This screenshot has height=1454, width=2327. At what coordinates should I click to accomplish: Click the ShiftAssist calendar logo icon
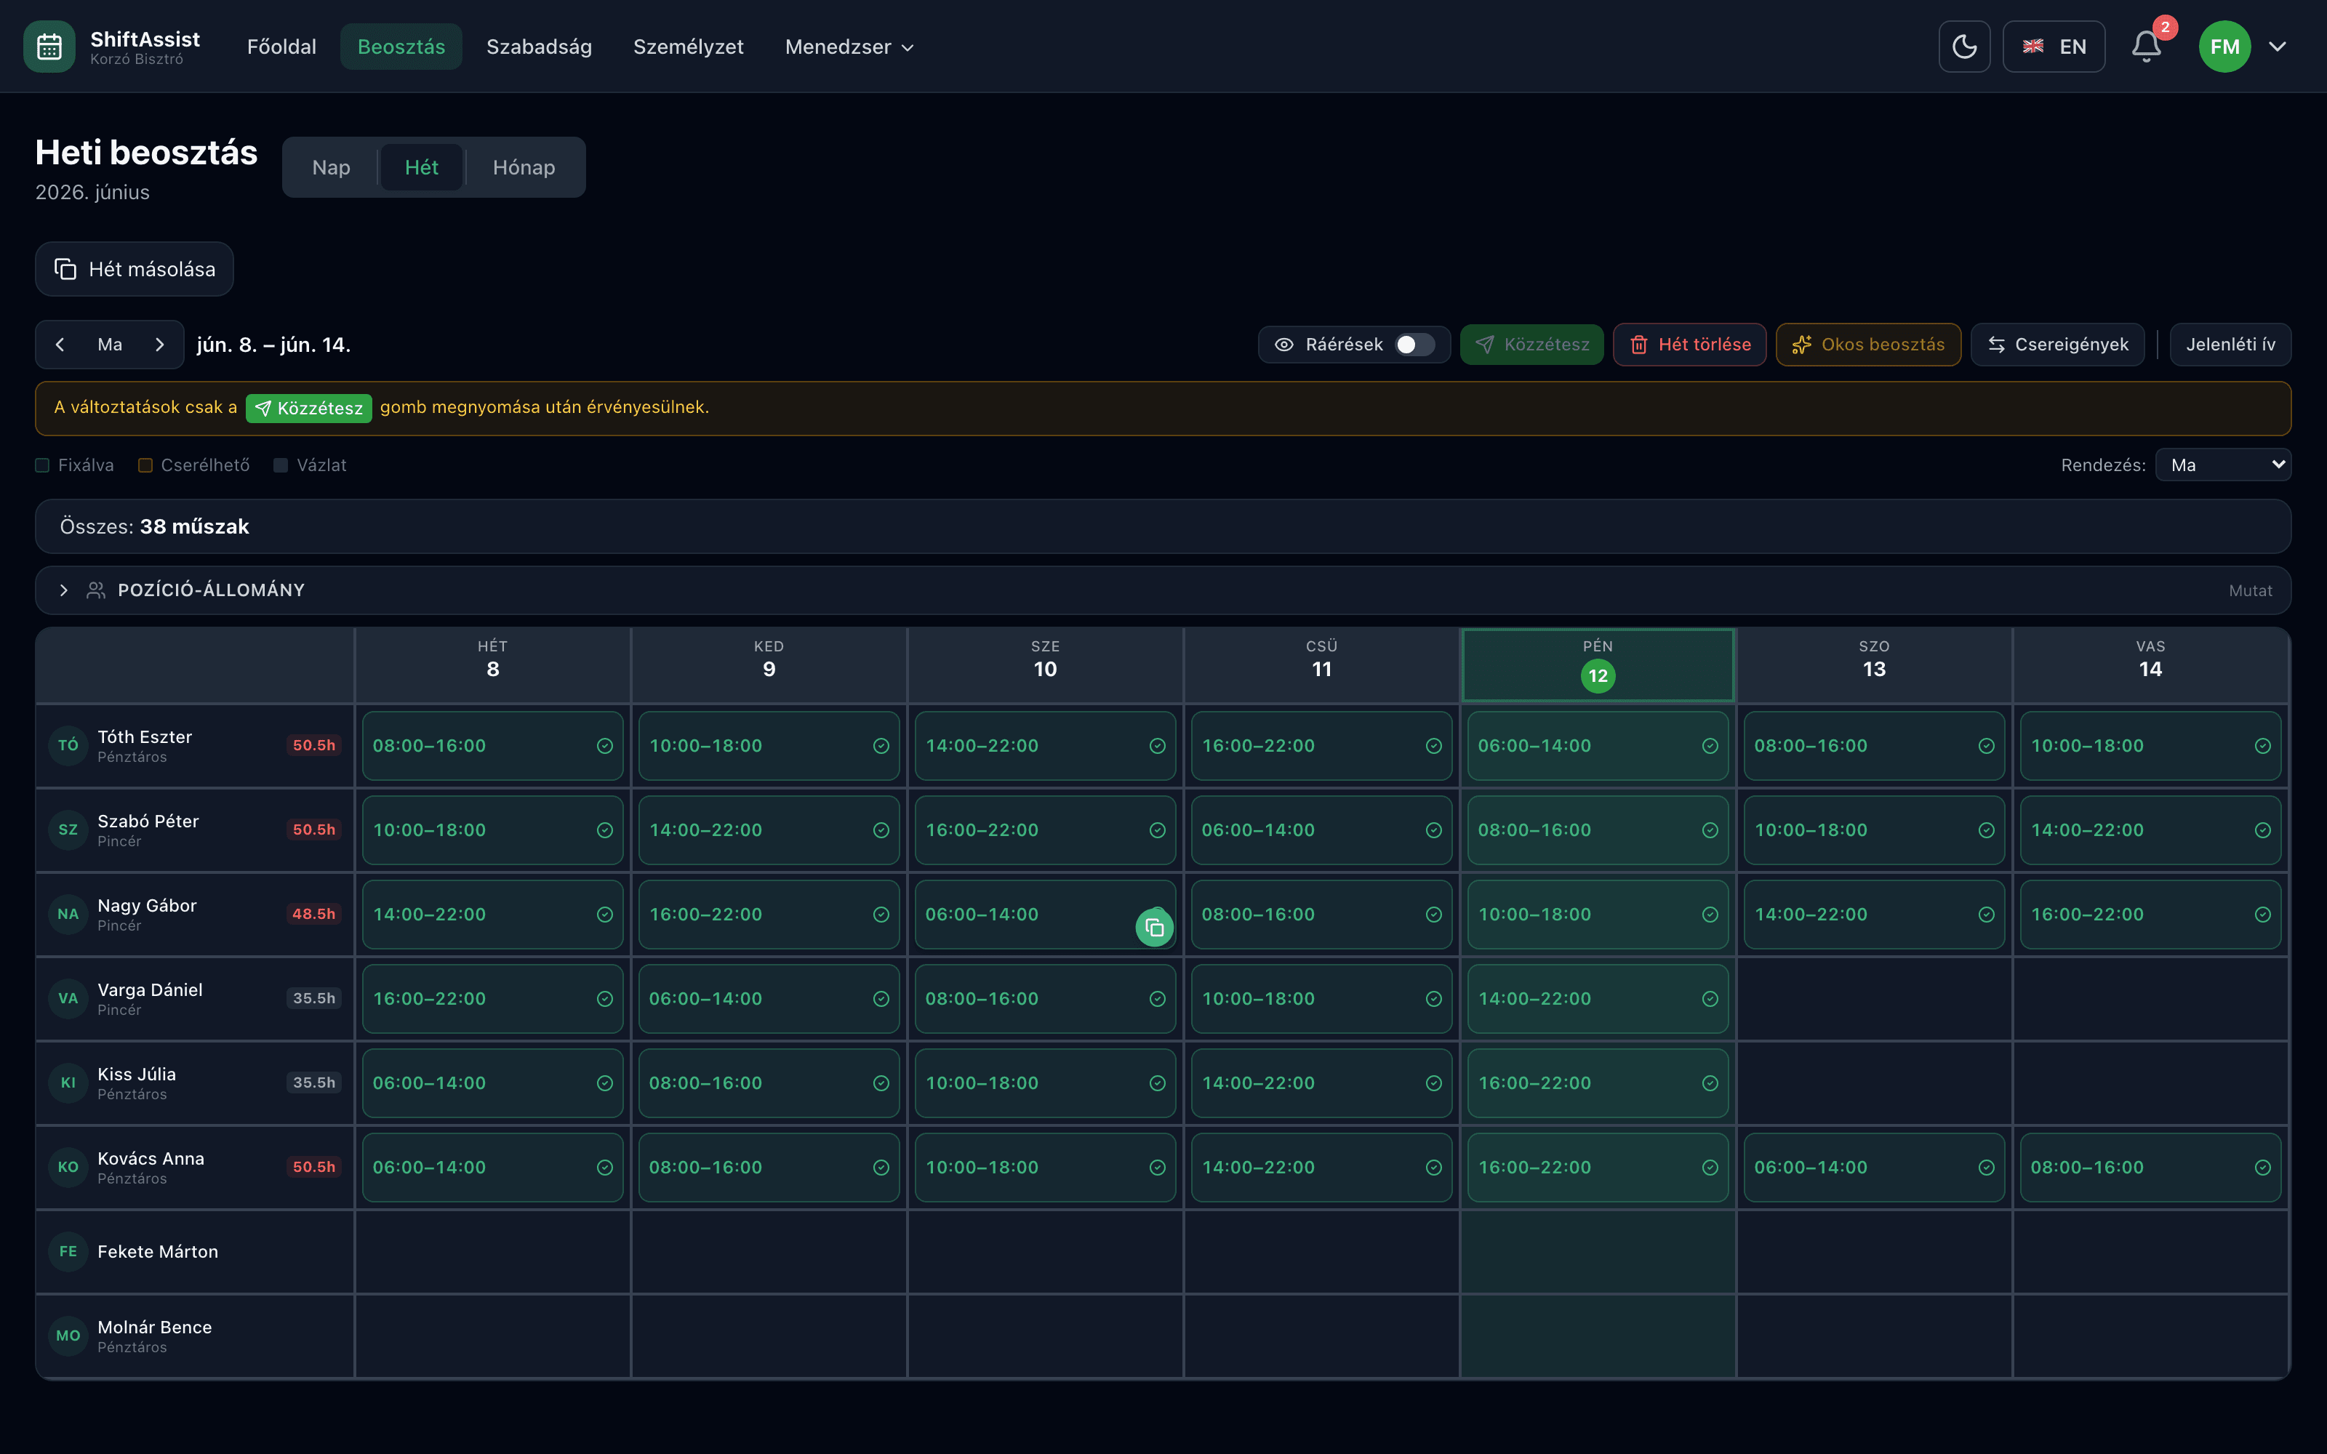pos(49,46)
